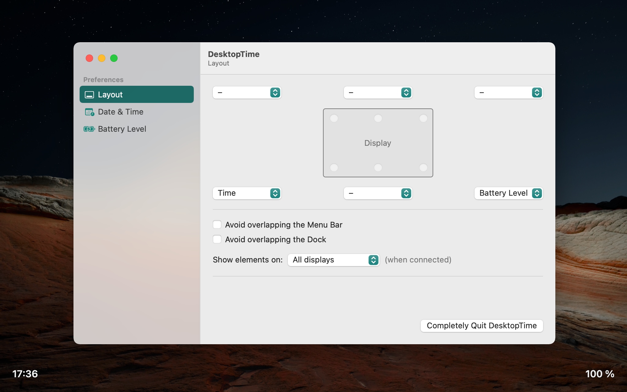
Task: Switch to Date & Time preferences
Action: coord(121,112)
